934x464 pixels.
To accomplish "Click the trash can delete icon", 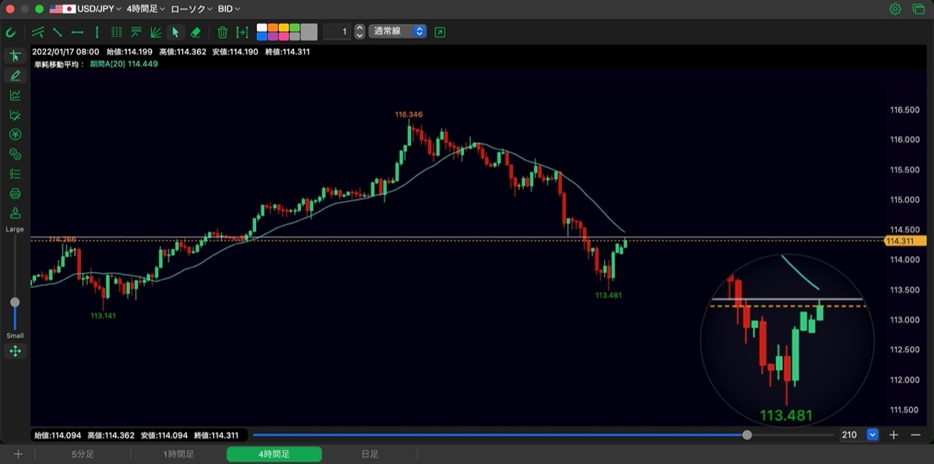I will 223,32.
